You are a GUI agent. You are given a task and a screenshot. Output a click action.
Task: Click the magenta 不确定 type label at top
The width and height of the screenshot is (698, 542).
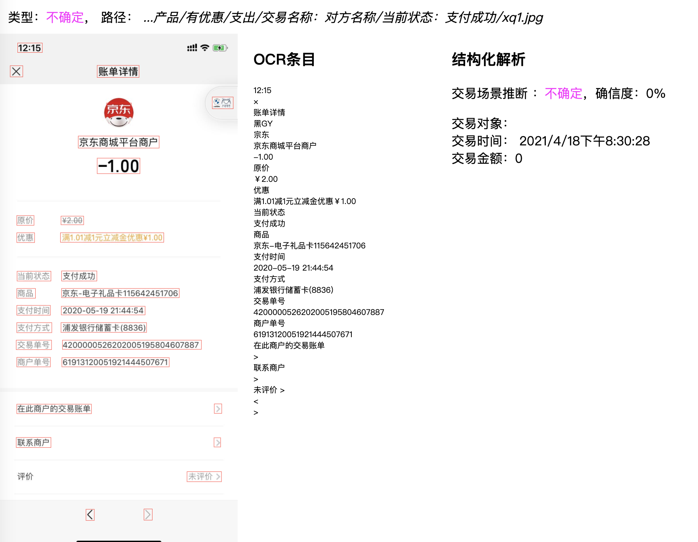point(65,17)
